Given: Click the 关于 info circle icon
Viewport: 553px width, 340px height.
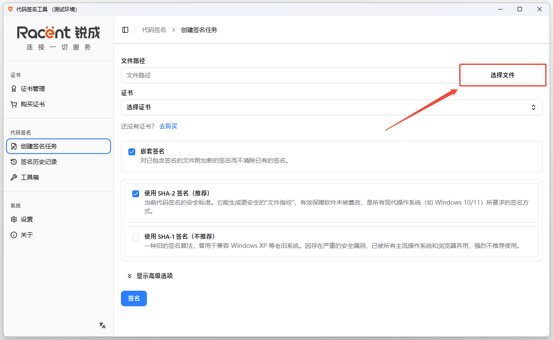Looking at the screenshot, I should click(14, 235).
